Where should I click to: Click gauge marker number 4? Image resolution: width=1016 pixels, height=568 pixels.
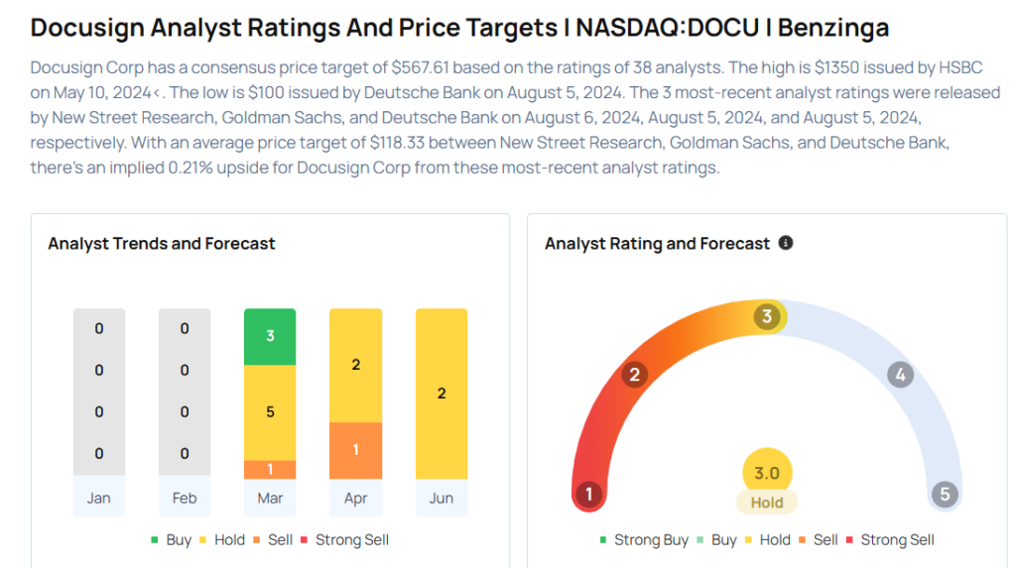coord(900,375)
